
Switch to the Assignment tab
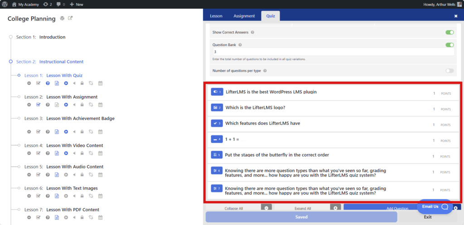[x=244, y=16]
